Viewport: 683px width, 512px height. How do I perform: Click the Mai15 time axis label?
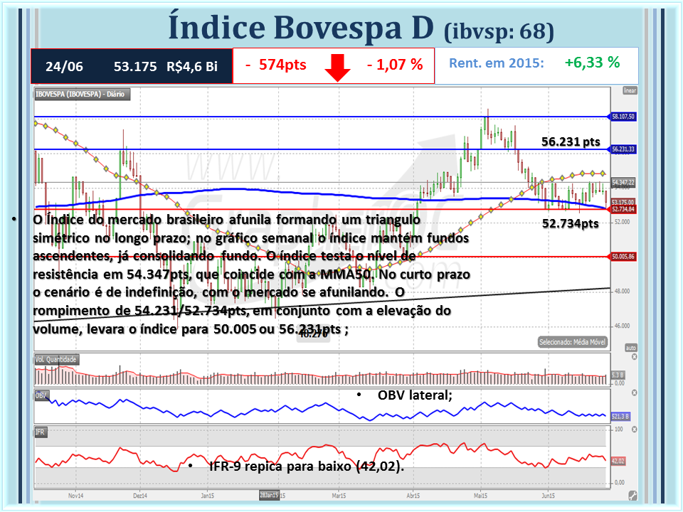[480, 496]
